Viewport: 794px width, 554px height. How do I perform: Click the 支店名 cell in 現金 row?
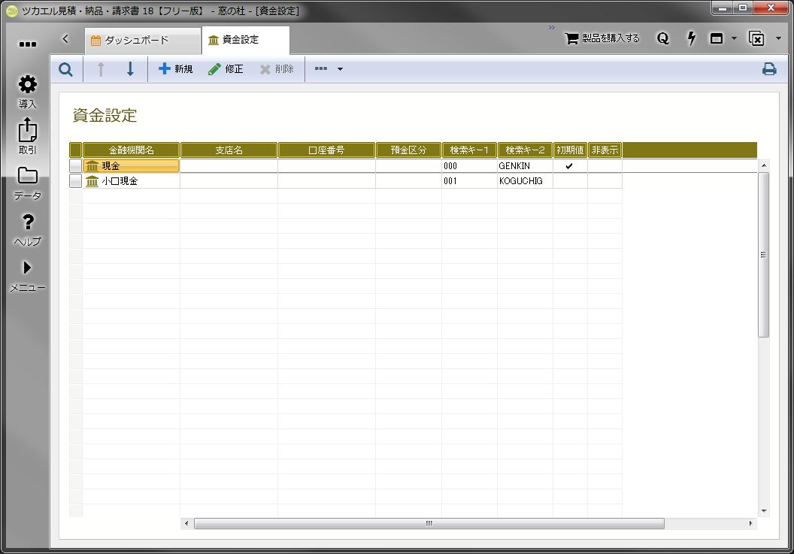tap(229, 165)
